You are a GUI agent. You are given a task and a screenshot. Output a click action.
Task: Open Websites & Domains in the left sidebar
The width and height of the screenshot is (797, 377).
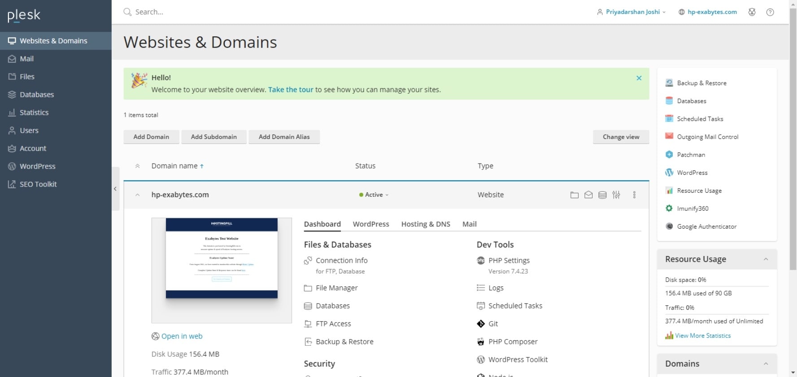point(56,41)
